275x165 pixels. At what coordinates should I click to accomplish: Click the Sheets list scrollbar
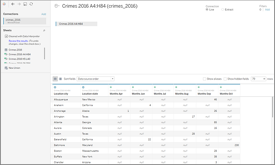pos(44,54)
